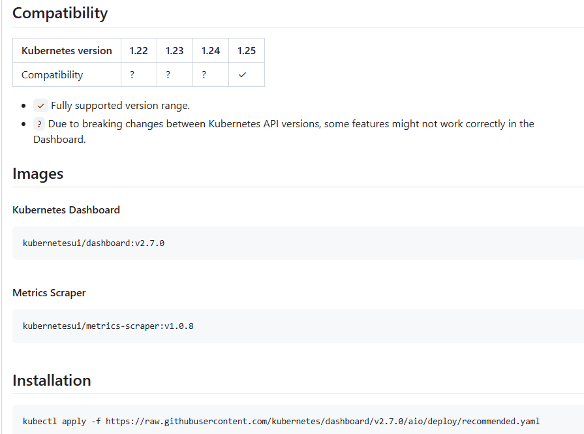
Task: Click the question mark under version 1.22
Action: (x=132, y=75)
